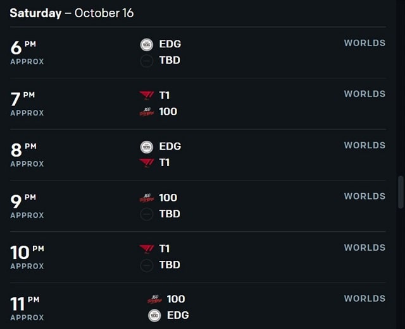Click the TBD placeholder icon at 9 PM

[146, 215]
